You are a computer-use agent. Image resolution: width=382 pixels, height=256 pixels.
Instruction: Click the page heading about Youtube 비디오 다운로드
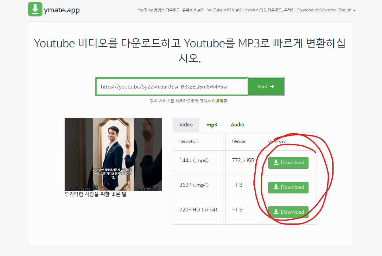coord(190,51)
